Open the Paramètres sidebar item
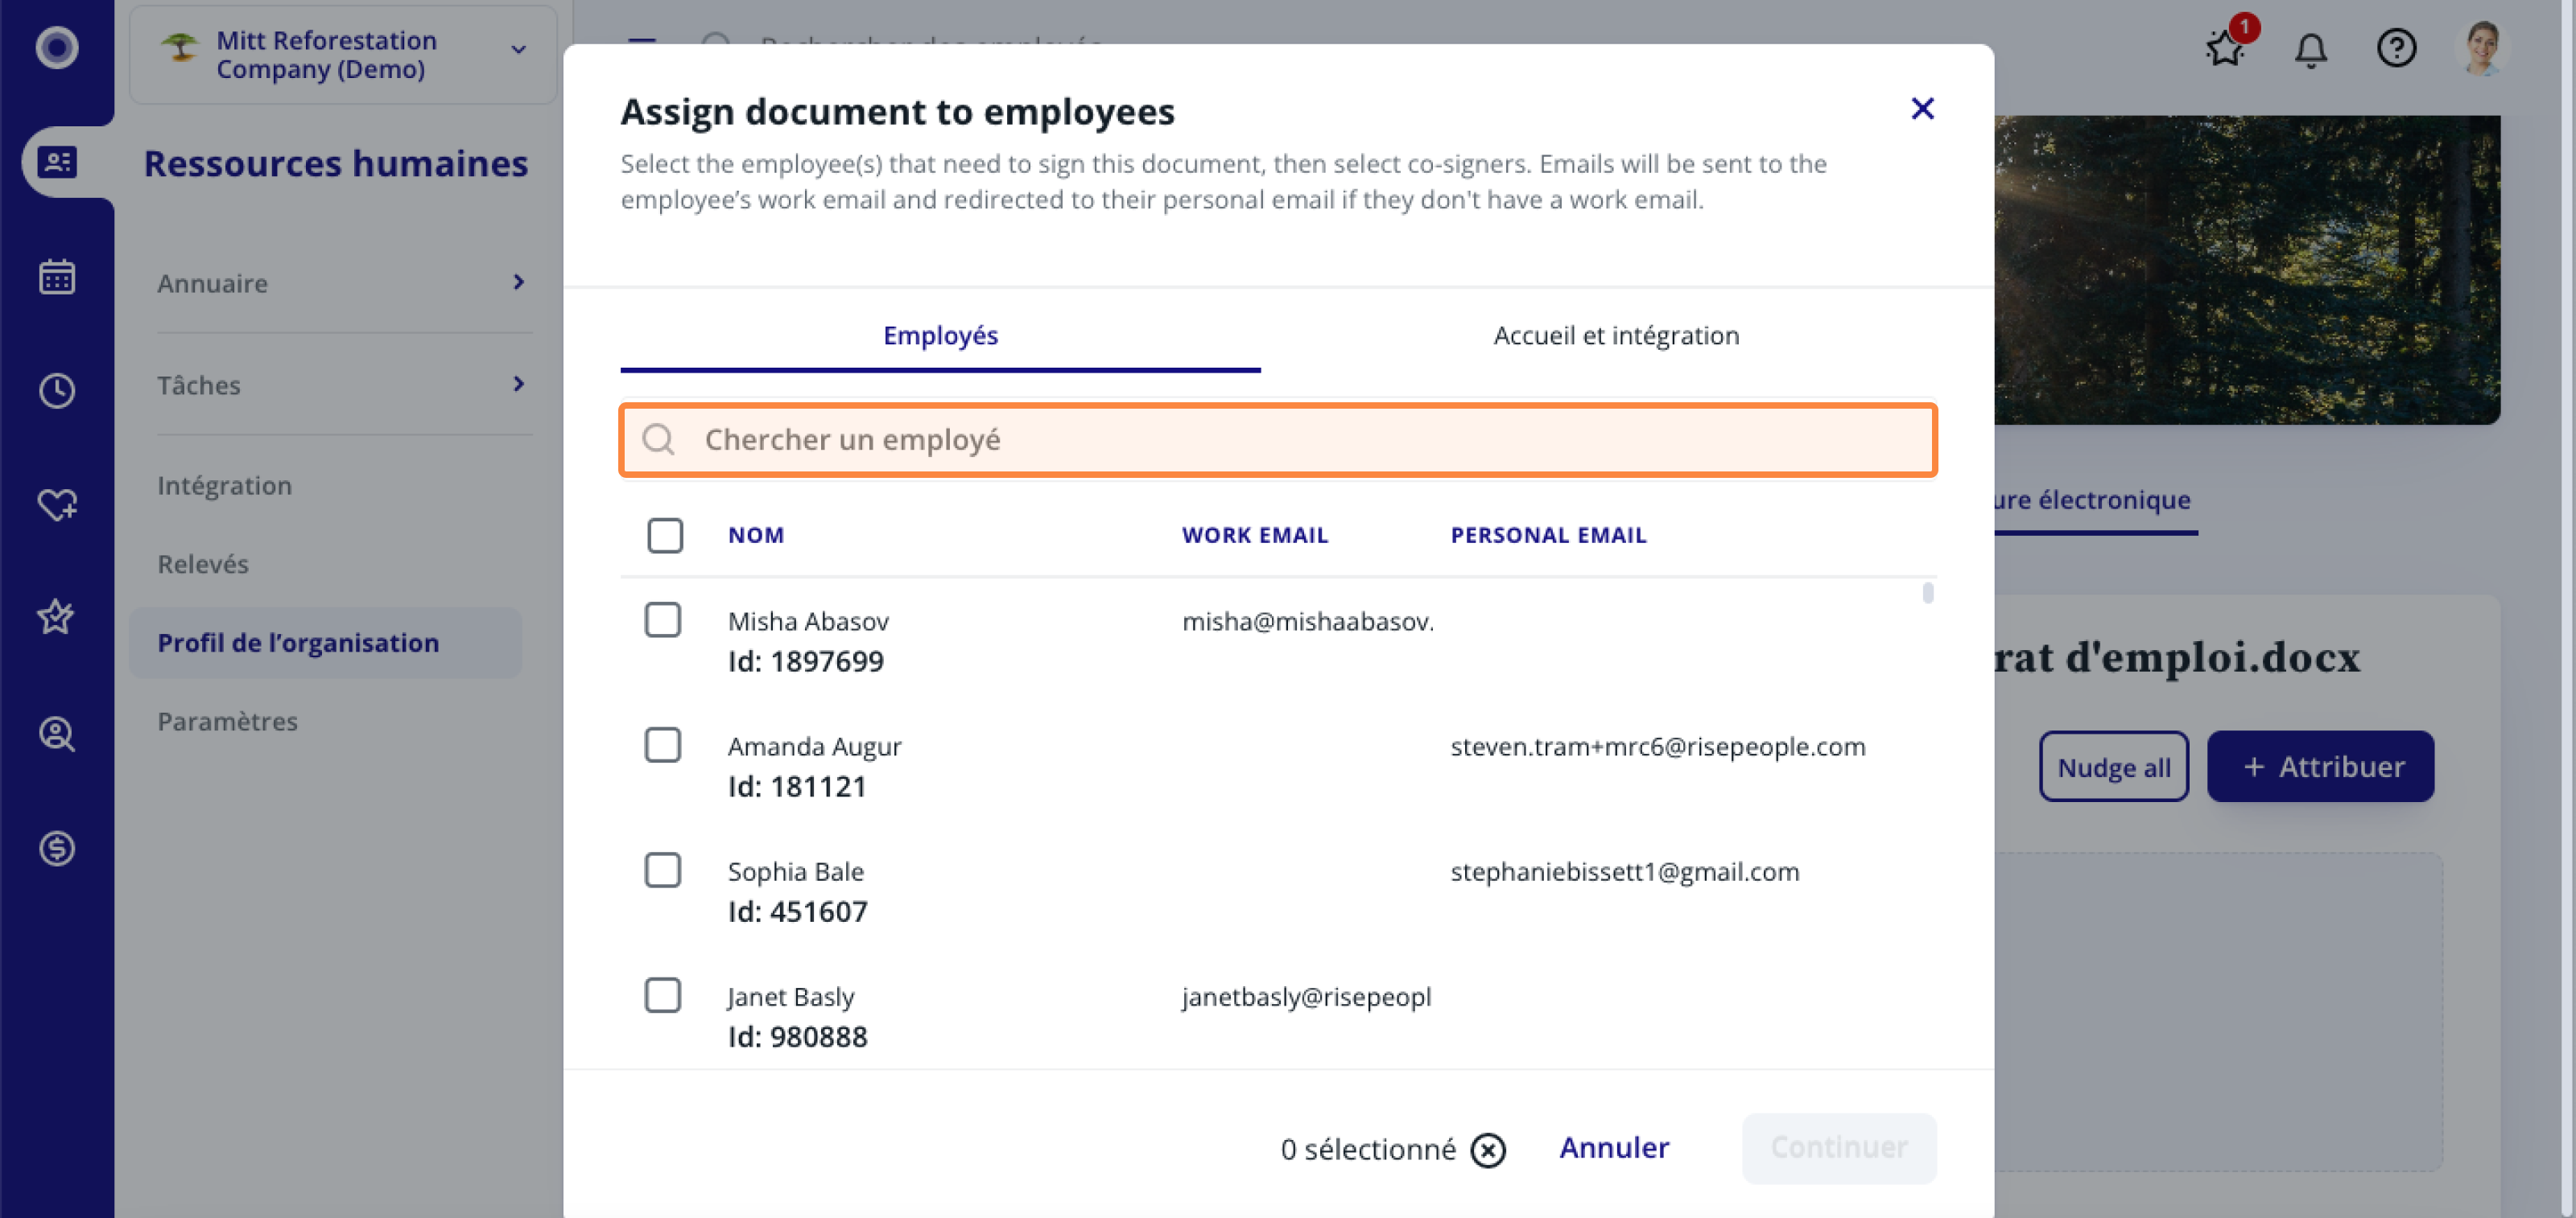This screenshot has width=2576, height=1218. (x=227, y=722)
